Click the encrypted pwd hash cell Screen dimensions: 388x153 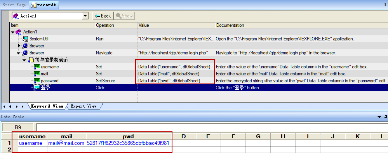tap(129, 143)
